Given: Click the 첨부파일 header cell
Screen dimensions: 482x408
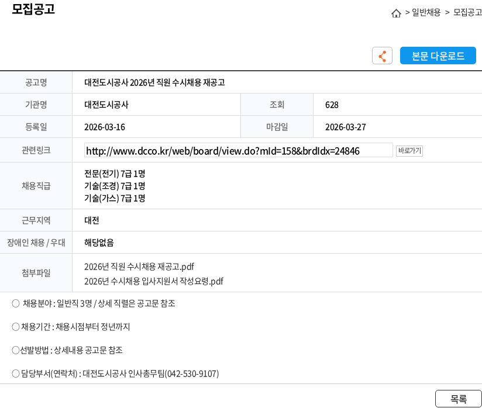Looking at the screenshot, I should click(36, 273).
